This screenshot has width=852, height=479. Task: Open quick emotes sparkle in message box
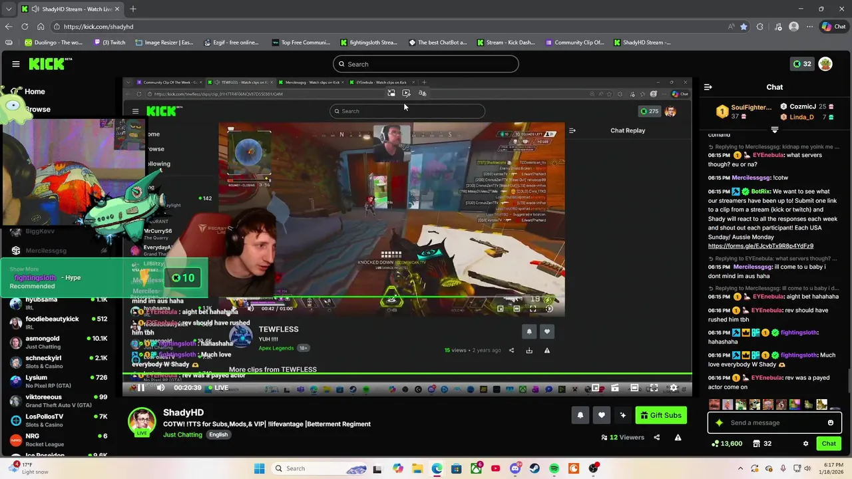click(x=719, y=422)
